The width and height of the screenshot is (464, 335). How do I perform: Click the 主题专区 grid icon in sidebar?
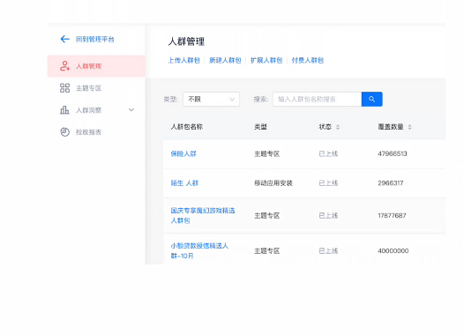(x=64, y=88)
